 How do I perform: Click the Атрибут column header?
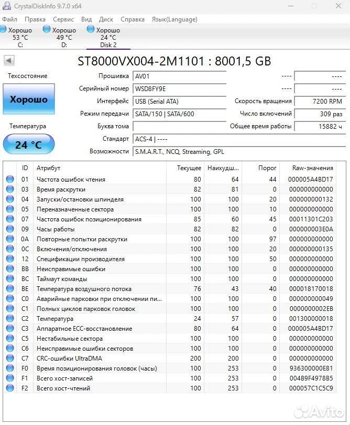click(x=100, y=168)
